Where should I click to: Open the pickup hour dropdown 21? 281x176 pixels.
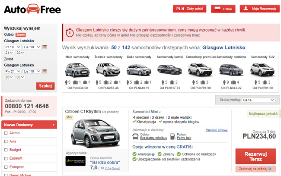tap(9, 53)
